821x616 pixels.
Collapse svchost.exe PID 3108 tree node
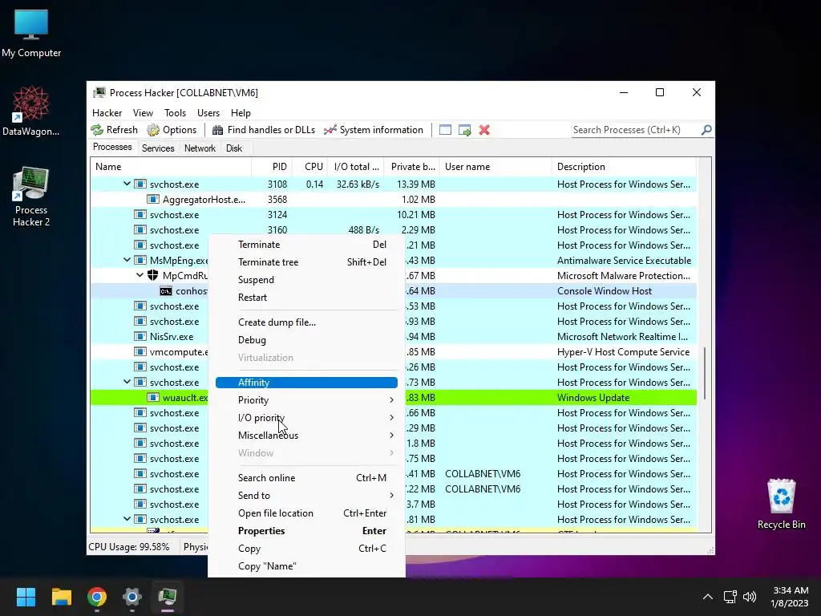(127, 184)
